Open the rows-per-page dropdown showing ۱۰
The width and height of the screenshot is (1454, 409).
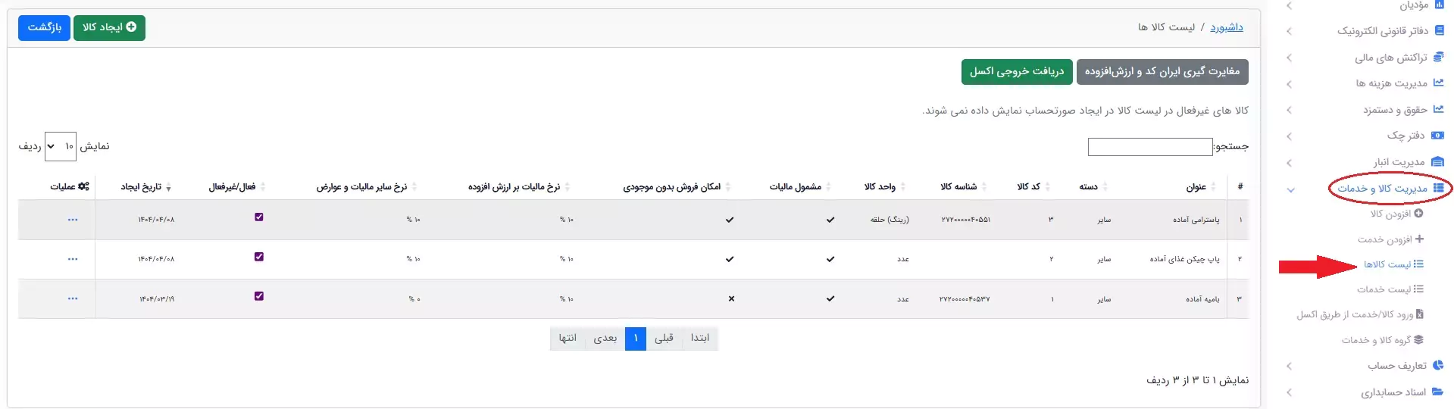pyautogui.click(x=61, y=146)
